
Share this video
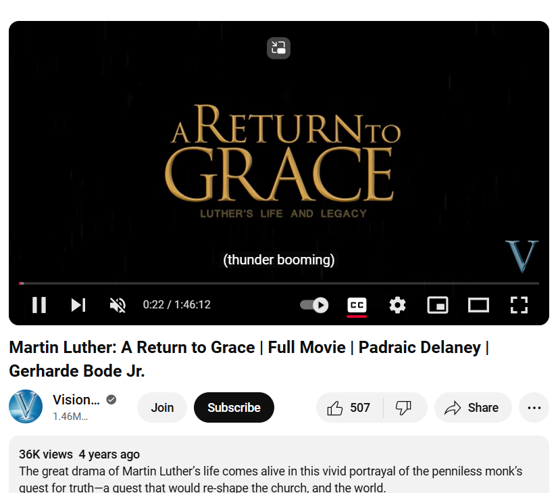[x=473, y=408]
